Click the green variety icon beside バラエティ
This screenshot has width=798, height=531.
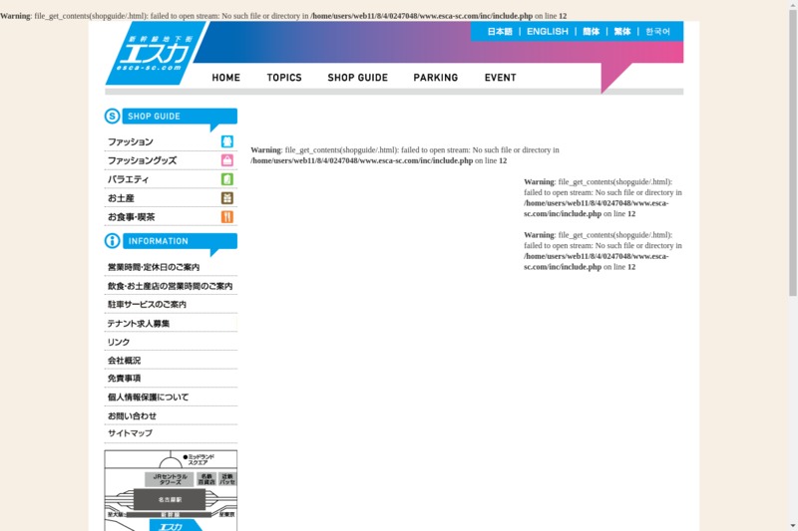(227, 179)
